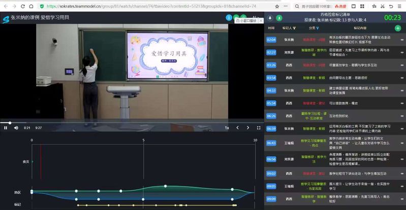Click the download icon in the marker list header
Image resolution: width=406 pixels, height=210 pixels.
tap(270, 18)
